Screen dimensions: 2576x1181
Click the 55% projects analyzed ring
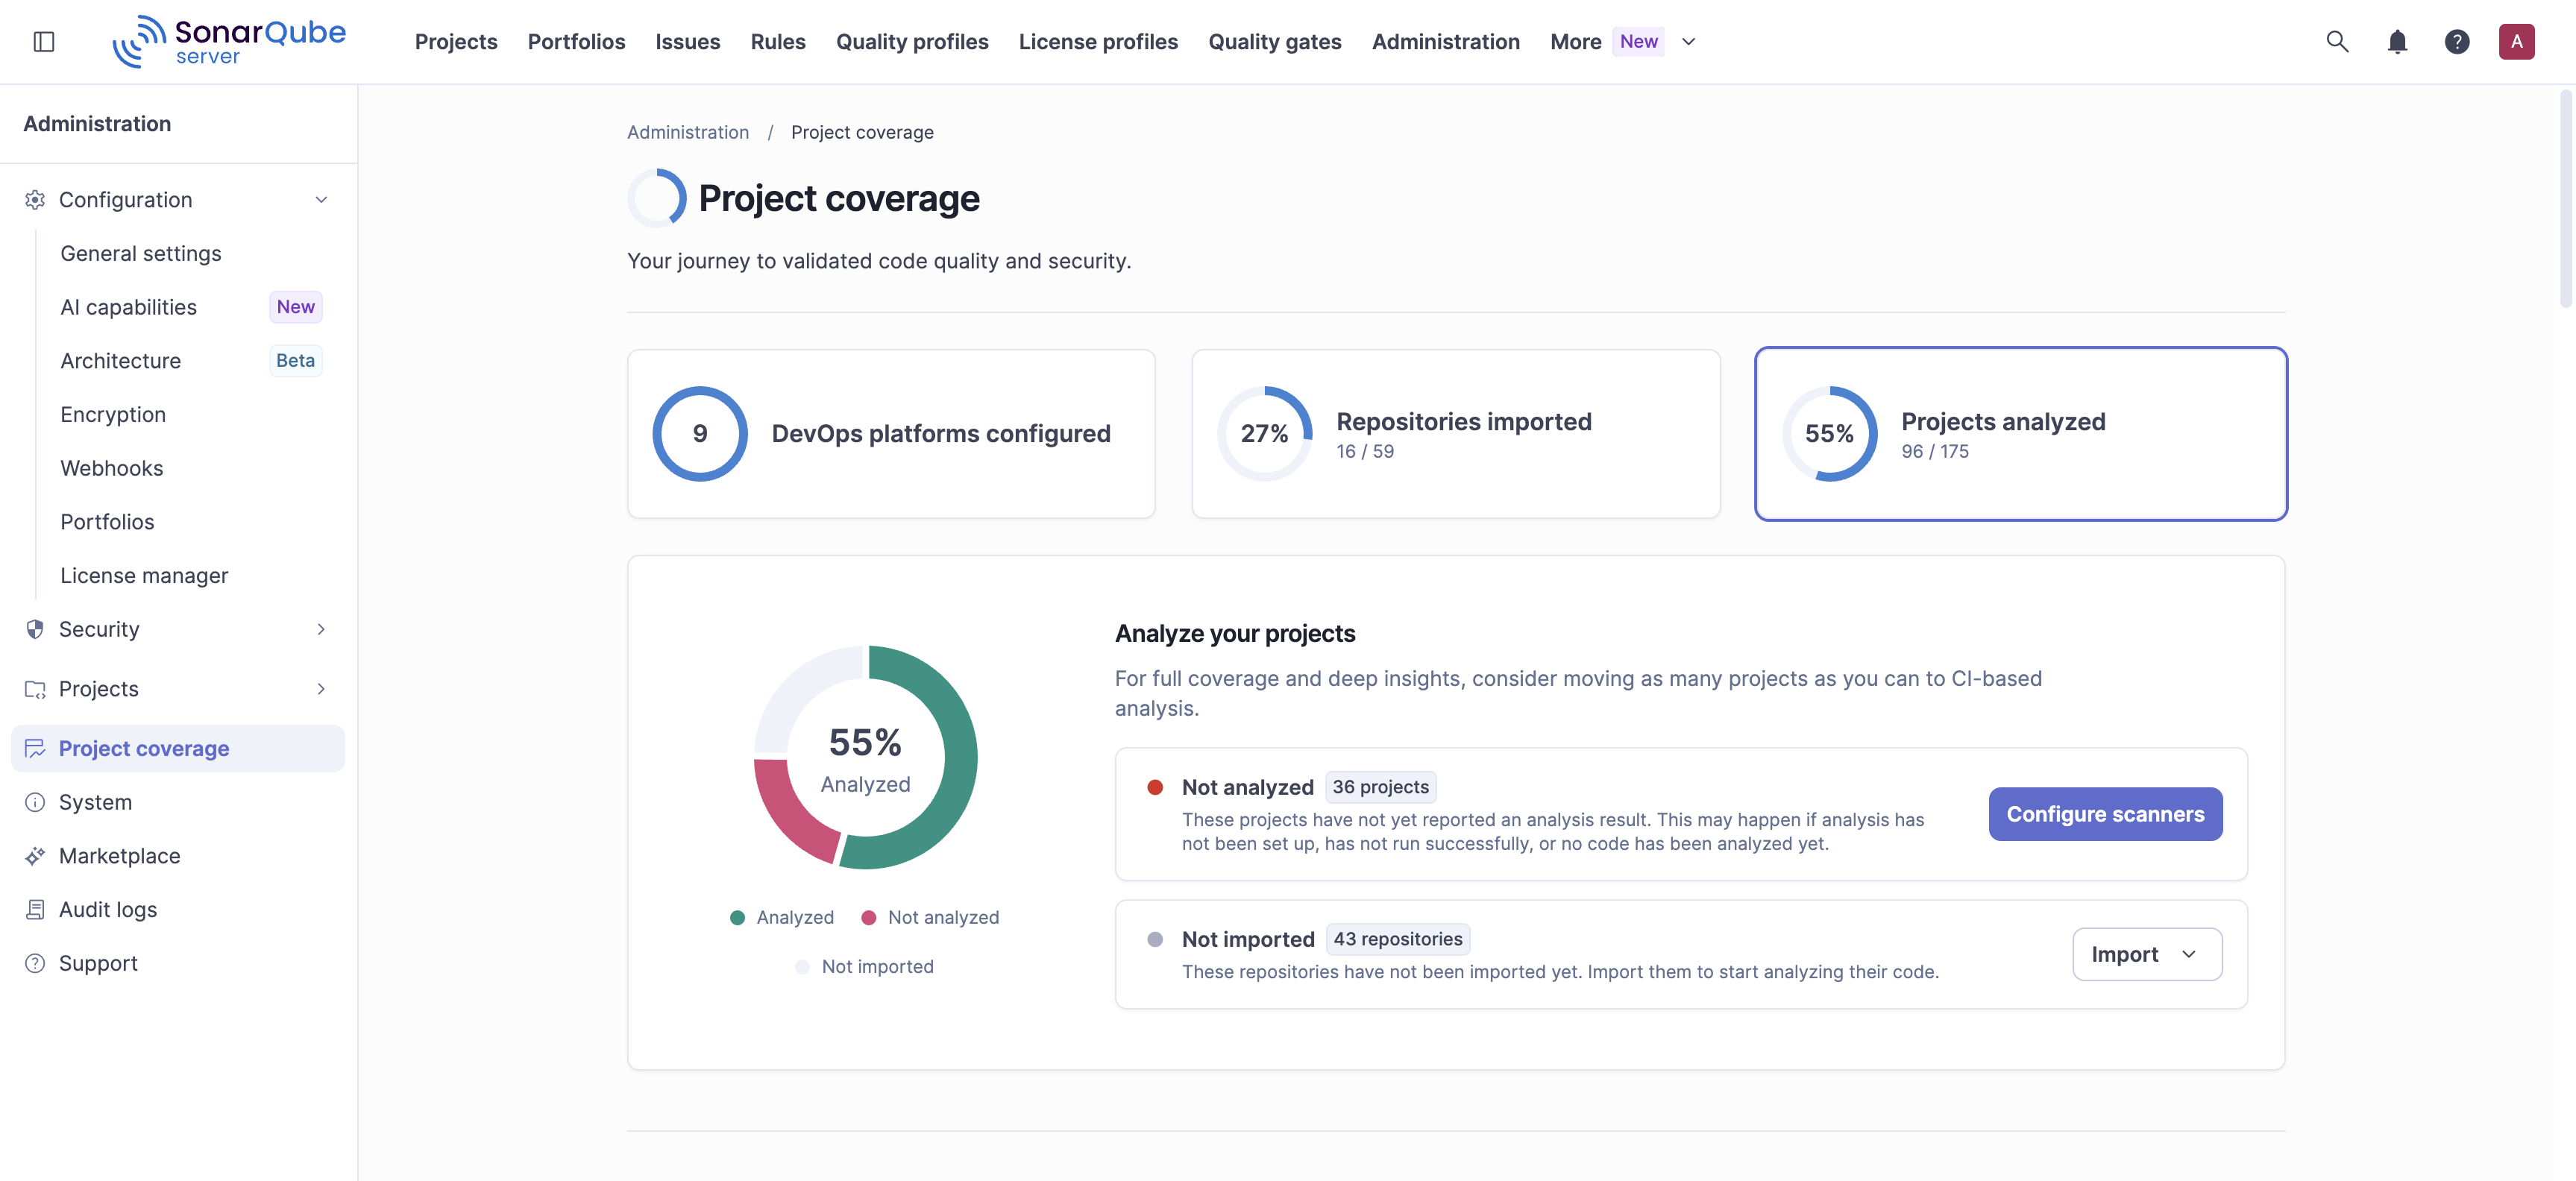pyautogui.click(x=1829, y=433)
